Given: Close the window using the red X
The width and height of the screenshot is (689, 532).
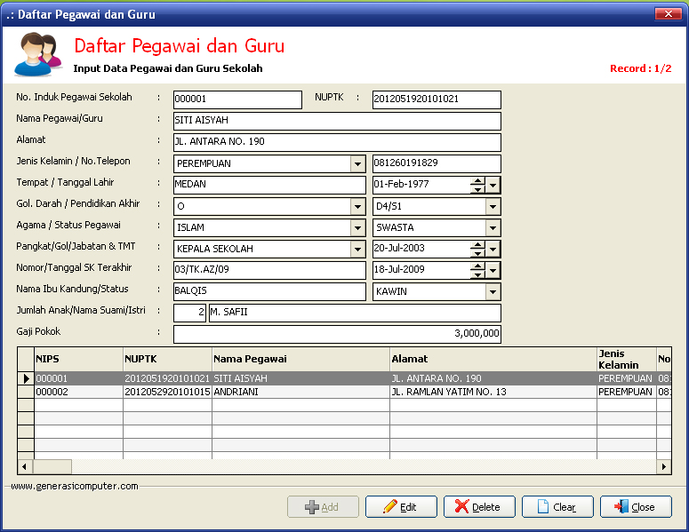Looking at the screenshot, I should click(x=667, y=14).
